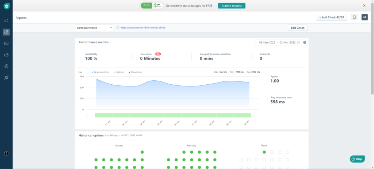Open the rocket icon in the sidebar
This screenshot has width=374, height=169.
pos(6,78)
